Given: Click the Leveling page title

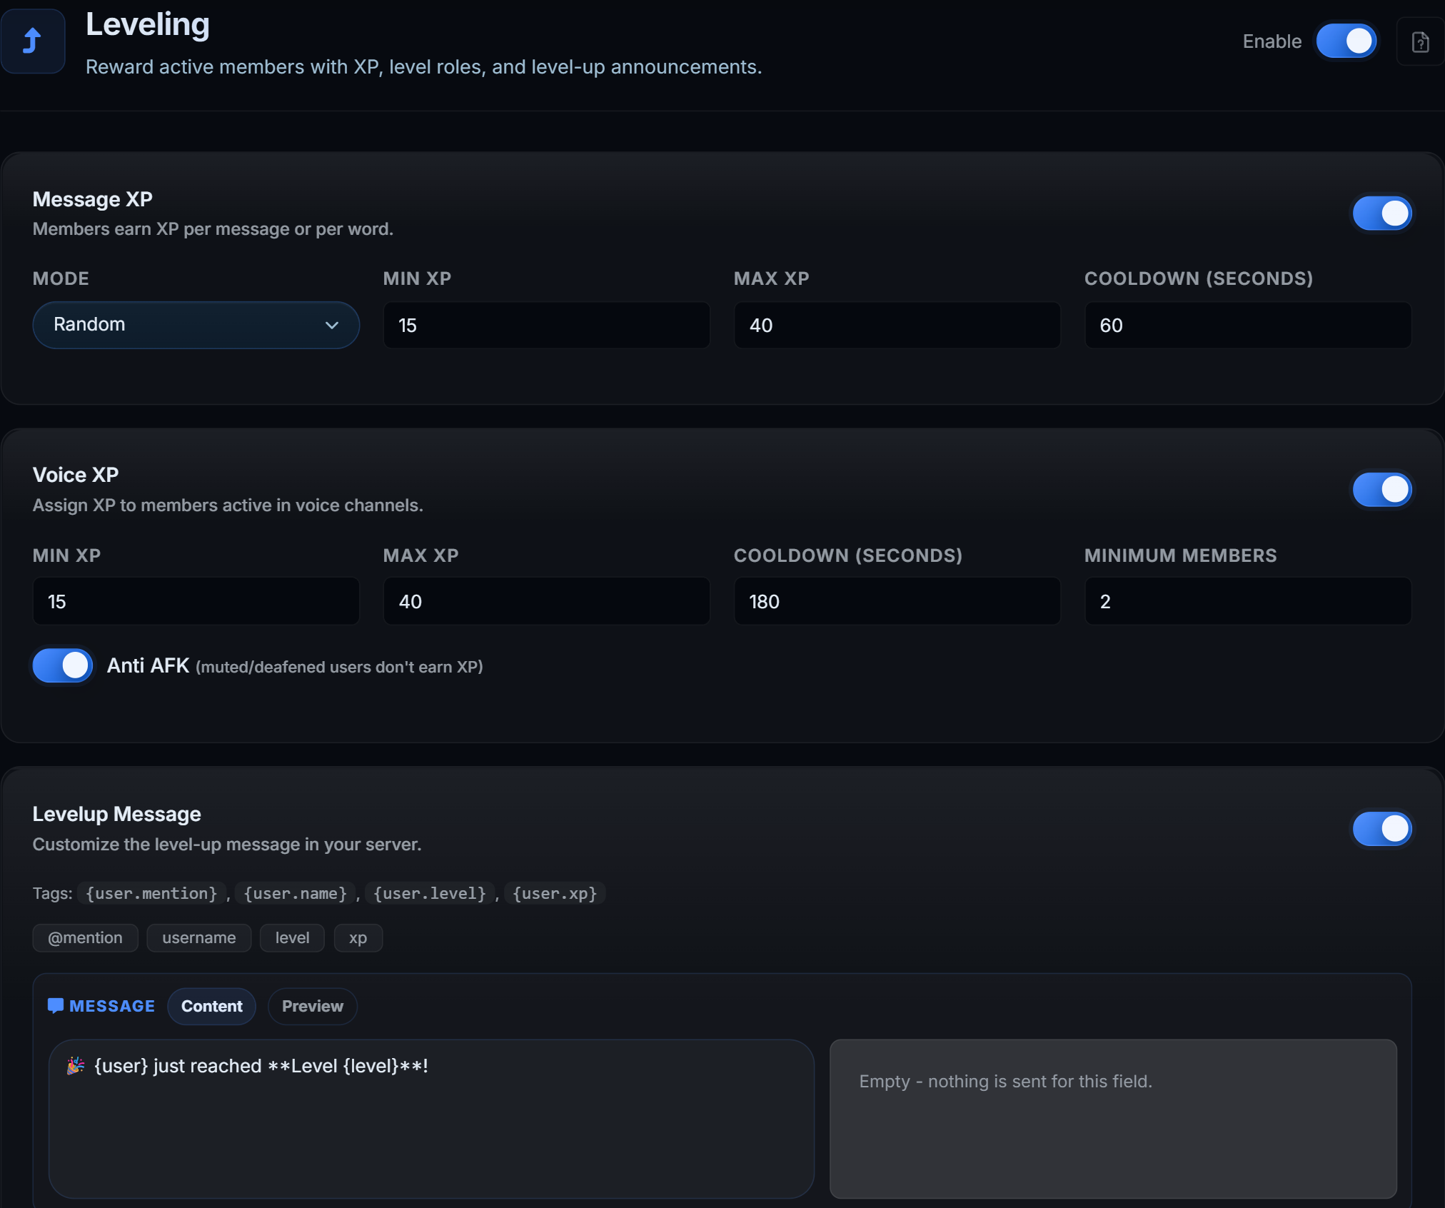Looking at the screenshot, I should pyautogui.click(x=148, y=24).
